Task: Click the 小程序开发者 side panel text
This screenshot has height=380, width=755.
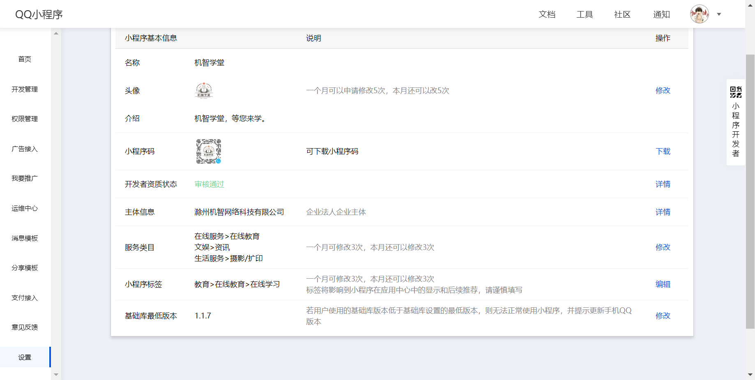Action: point(736,130)
